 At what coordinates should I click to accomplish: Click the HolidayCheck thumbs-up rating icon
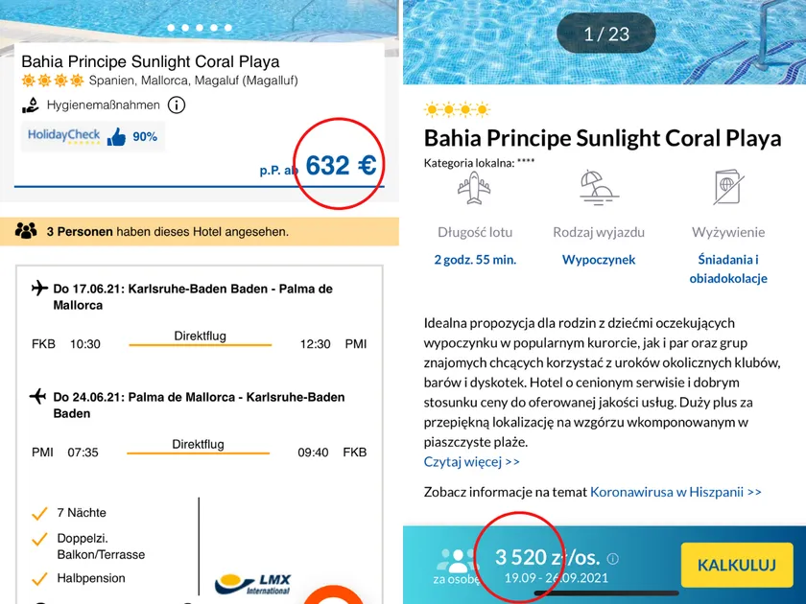117,137
